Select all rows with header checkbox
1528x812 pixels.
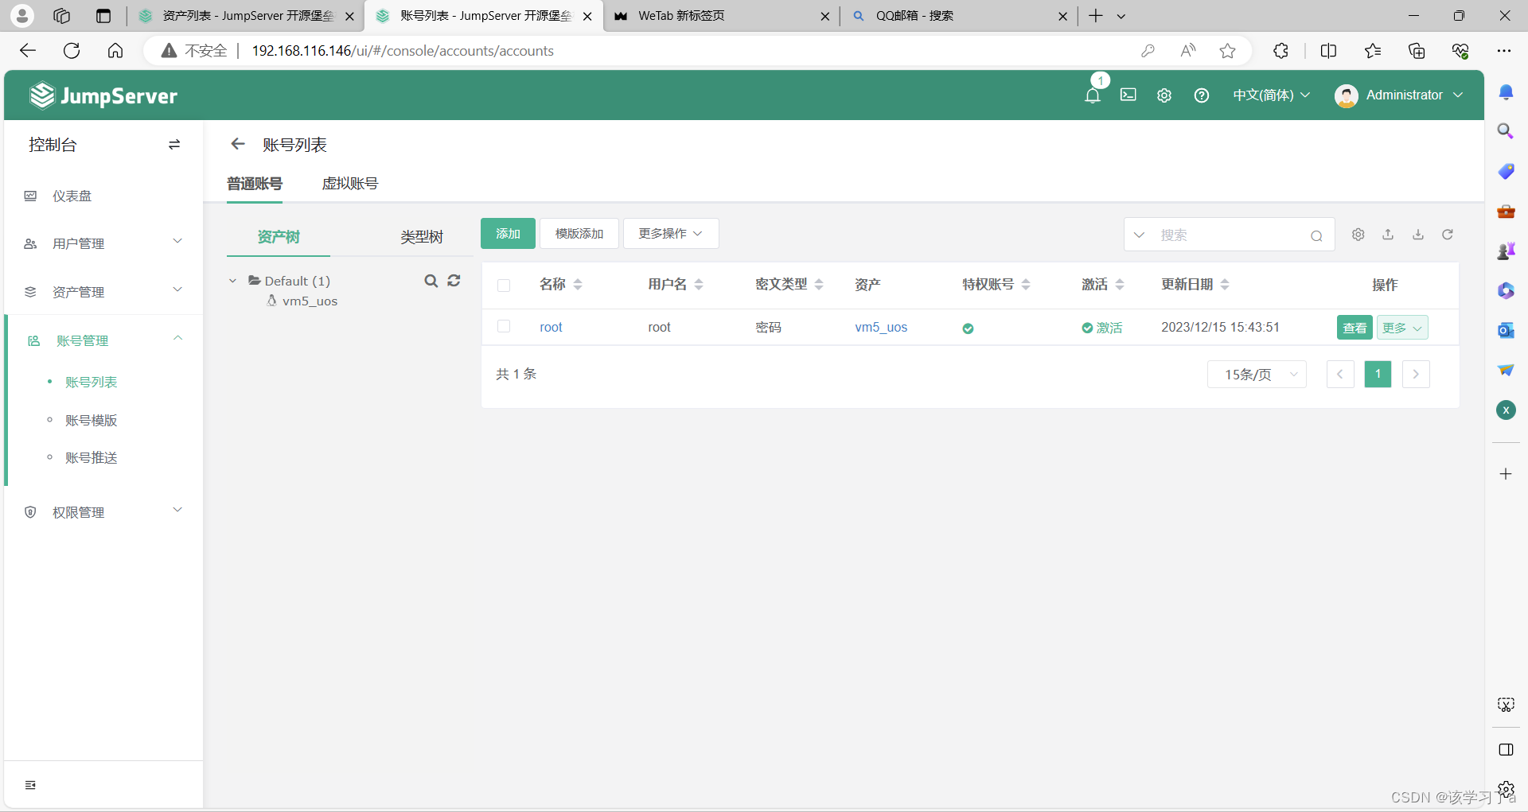(504, 286)
